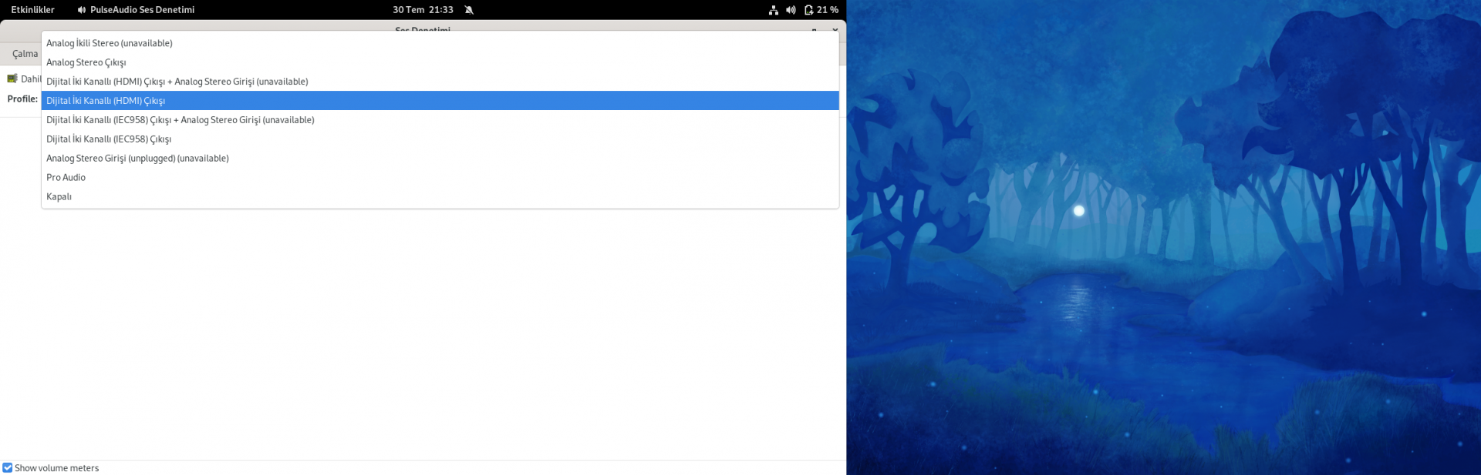Click the wired network status icon
The height and width of the screenshot is (475, 1481).
click(773, 10)
